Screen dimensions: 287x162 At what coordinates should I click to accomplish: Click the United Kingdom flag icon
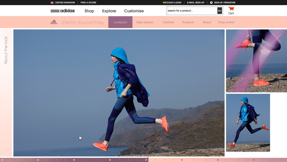[52, 3]
